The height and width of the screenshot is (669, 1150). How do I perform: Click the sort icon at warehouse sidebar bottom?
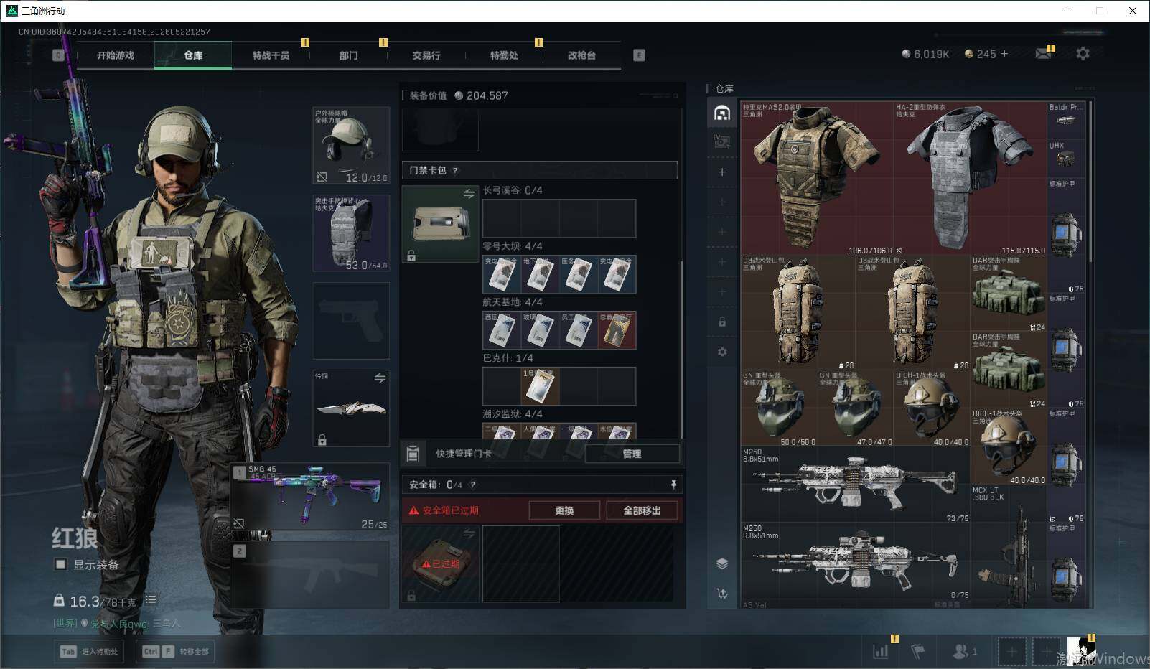(x=722, y=593)
